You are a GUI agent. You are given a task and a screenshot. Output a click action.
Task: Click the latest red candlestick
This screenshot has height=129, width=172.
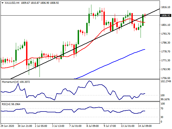145,15
